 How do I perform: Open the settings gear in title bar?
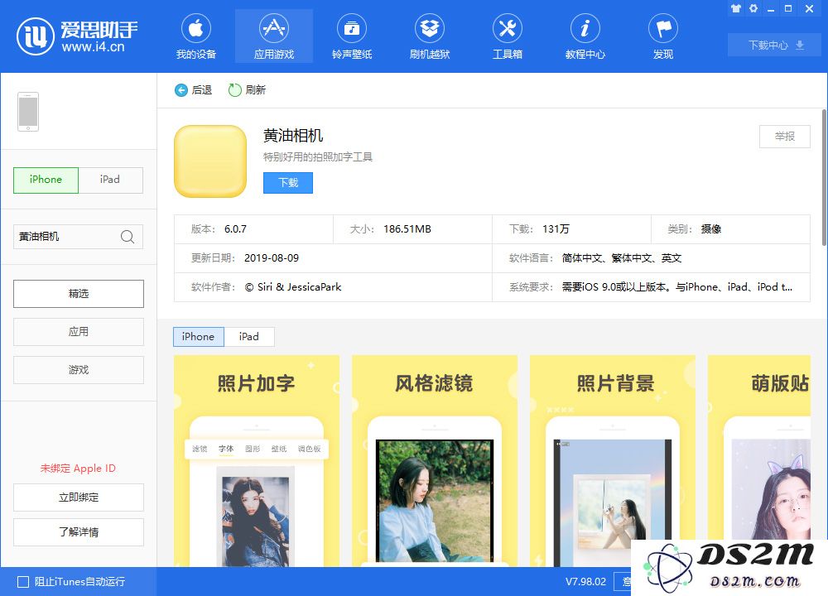pyautogui.click(x=753, y=8)
